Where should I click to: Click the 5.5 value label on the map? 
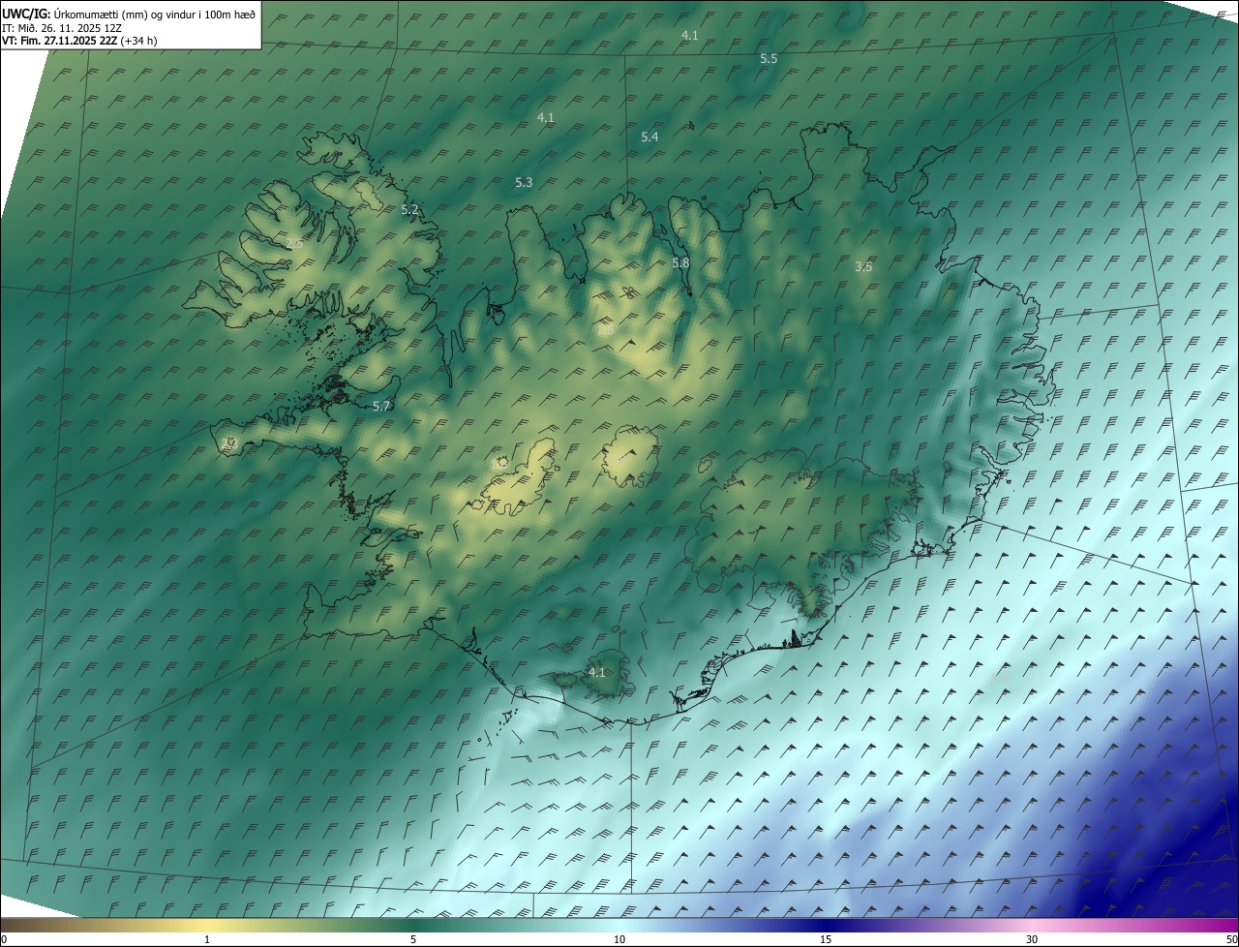tap(769, 59)
